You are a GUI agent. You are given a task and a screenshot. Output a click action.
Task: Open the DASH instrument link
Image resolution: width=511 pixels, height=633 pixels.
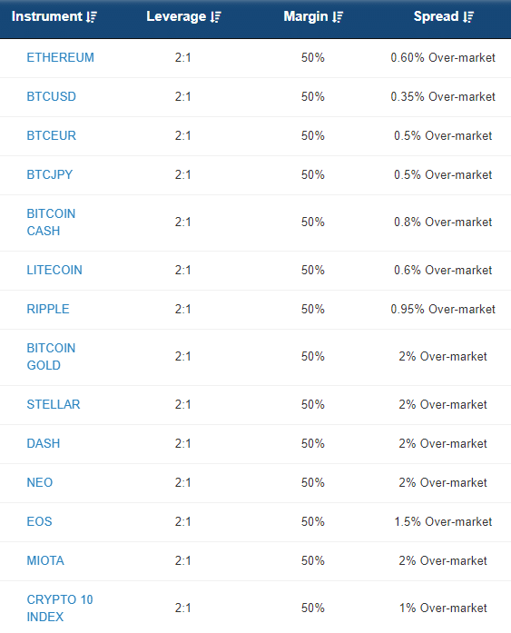[x=44, y=443]
